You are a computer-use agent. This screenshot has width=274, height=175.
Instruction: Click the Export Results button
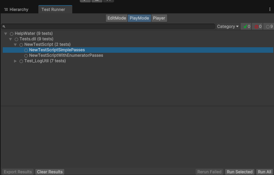pyautogui.click(x=18, y=172)
